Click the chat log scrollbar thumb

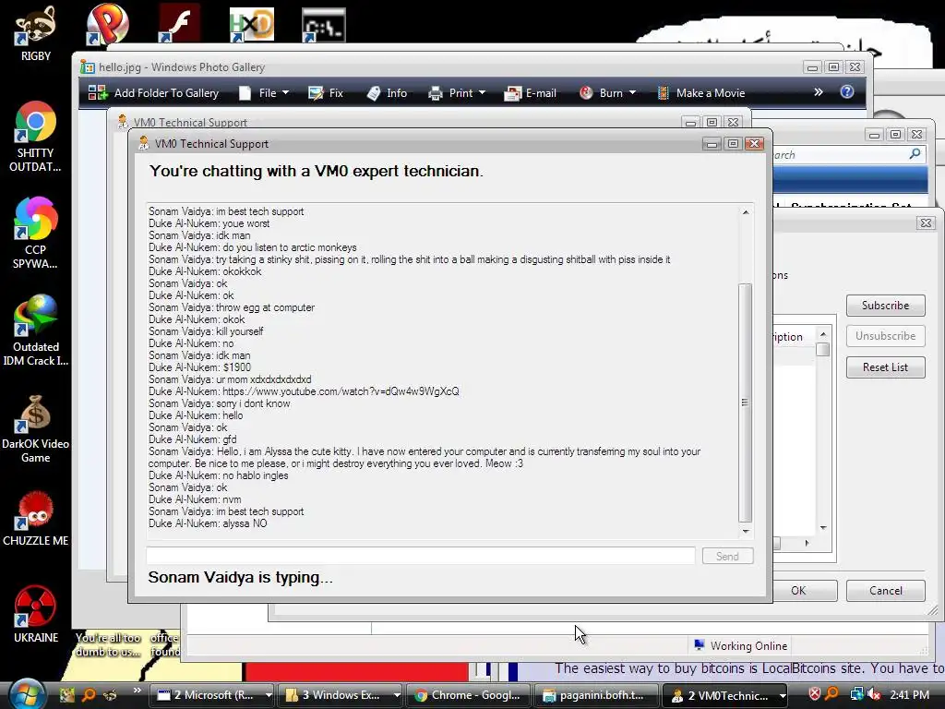click(x=745, y=403)
